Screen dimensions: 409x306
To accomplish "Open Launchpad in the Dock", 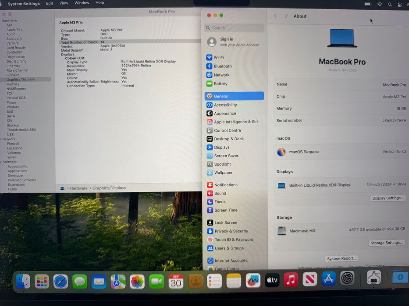I will [42, 281].
